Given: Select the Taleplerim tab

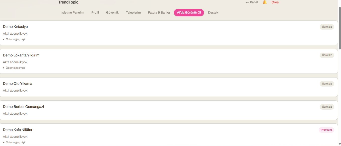Looking at the screenshot, I should coord(133,13).
